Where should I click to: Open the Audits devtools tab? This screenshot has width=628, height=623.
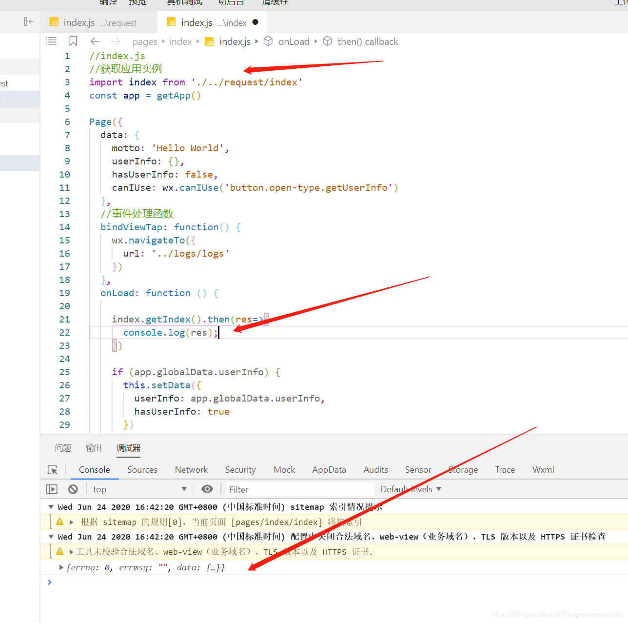[376, 470]
